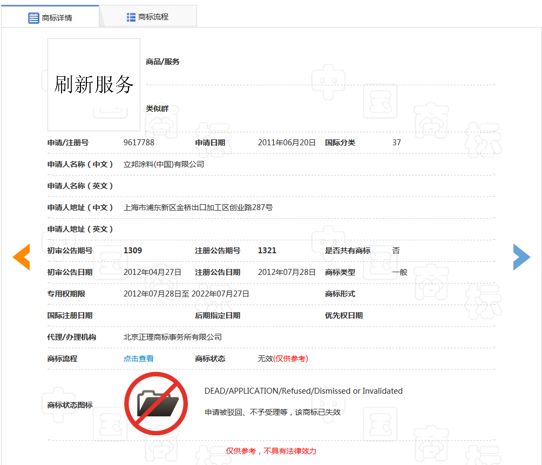Select the DEAD/APPLICATION status description

tap(303, 391)
